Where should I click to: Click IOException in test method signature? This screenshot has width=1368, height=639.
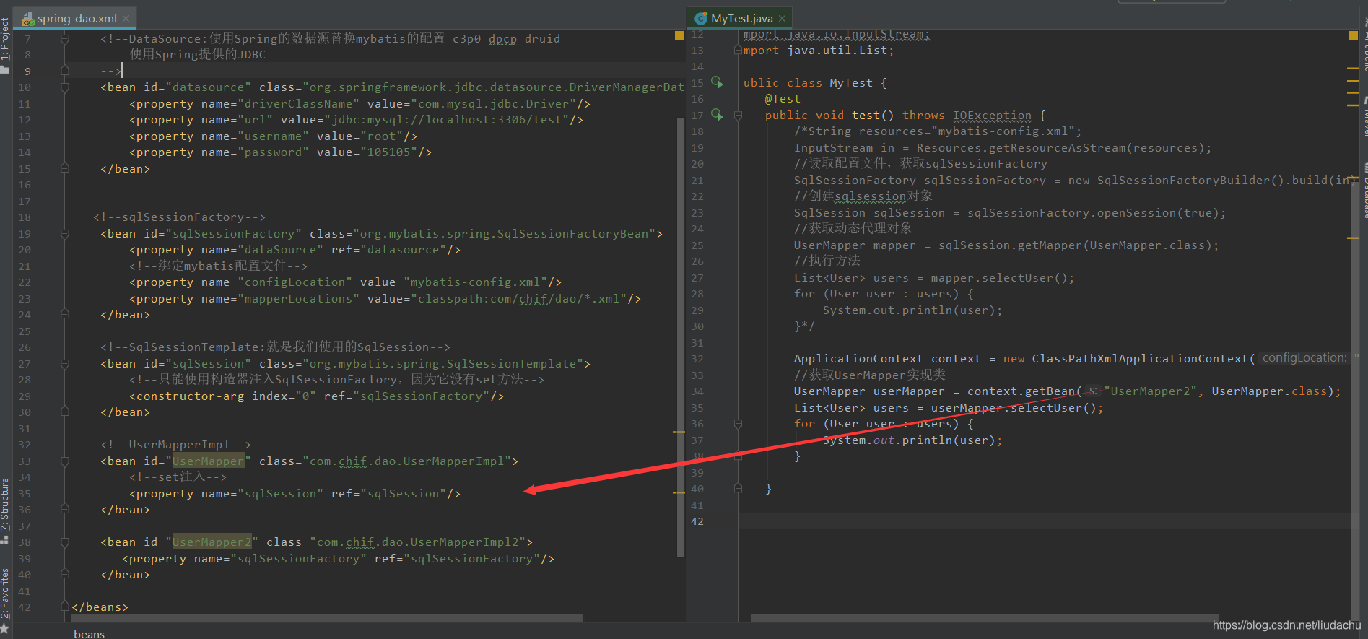[x=992, y=116]
